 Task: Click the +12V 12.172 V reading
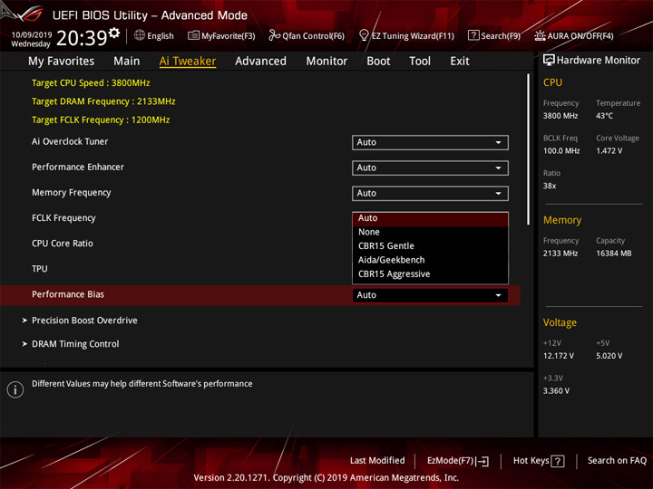[x=559, y=356]
